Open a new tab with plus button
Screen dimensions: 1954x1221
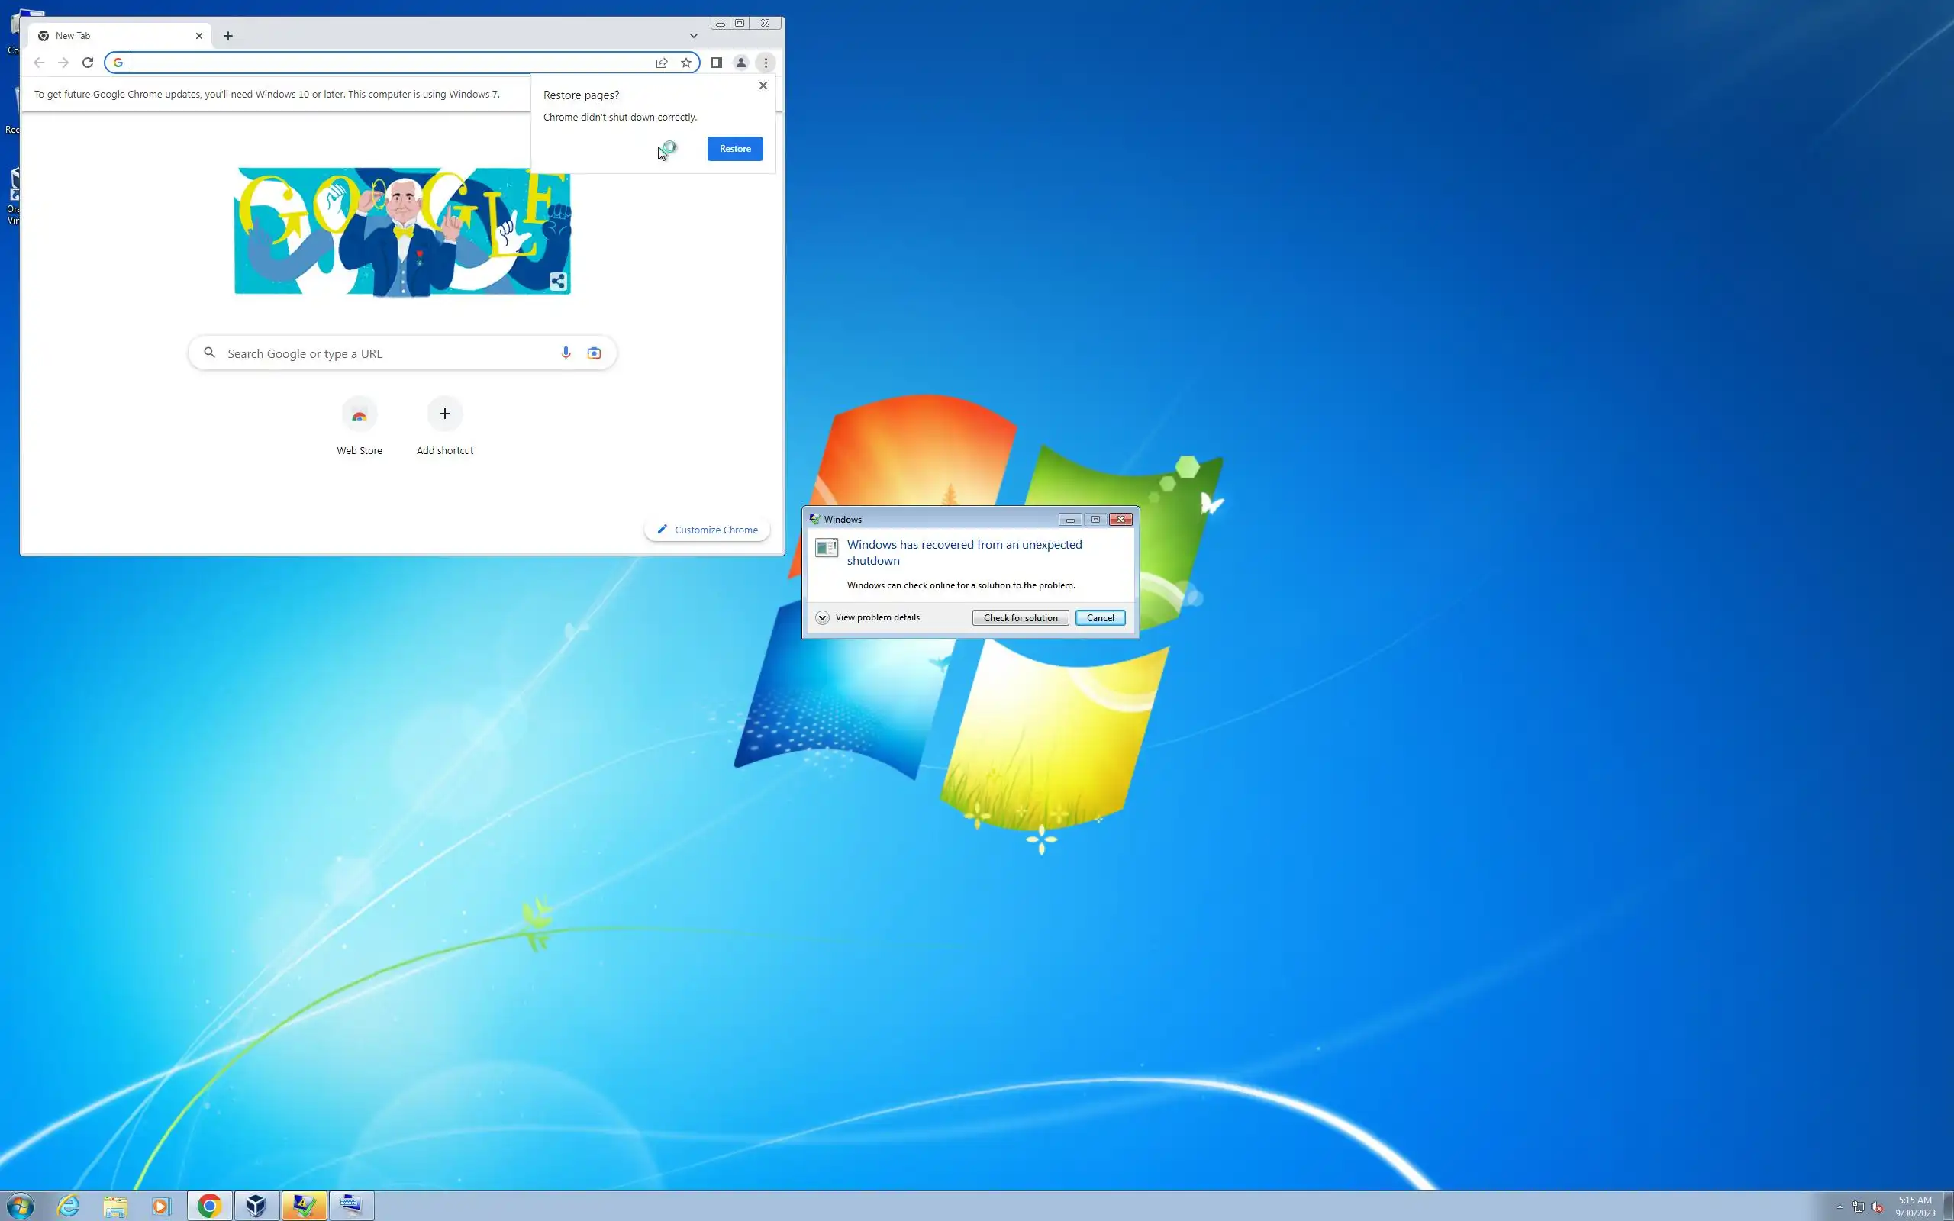pyautogui.click(x=227, y=36)
